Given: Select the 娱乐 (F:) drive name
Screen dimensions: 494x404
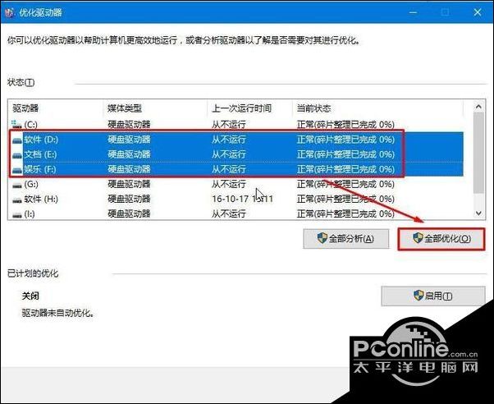Looking at the screenshot, I should 40,169.
